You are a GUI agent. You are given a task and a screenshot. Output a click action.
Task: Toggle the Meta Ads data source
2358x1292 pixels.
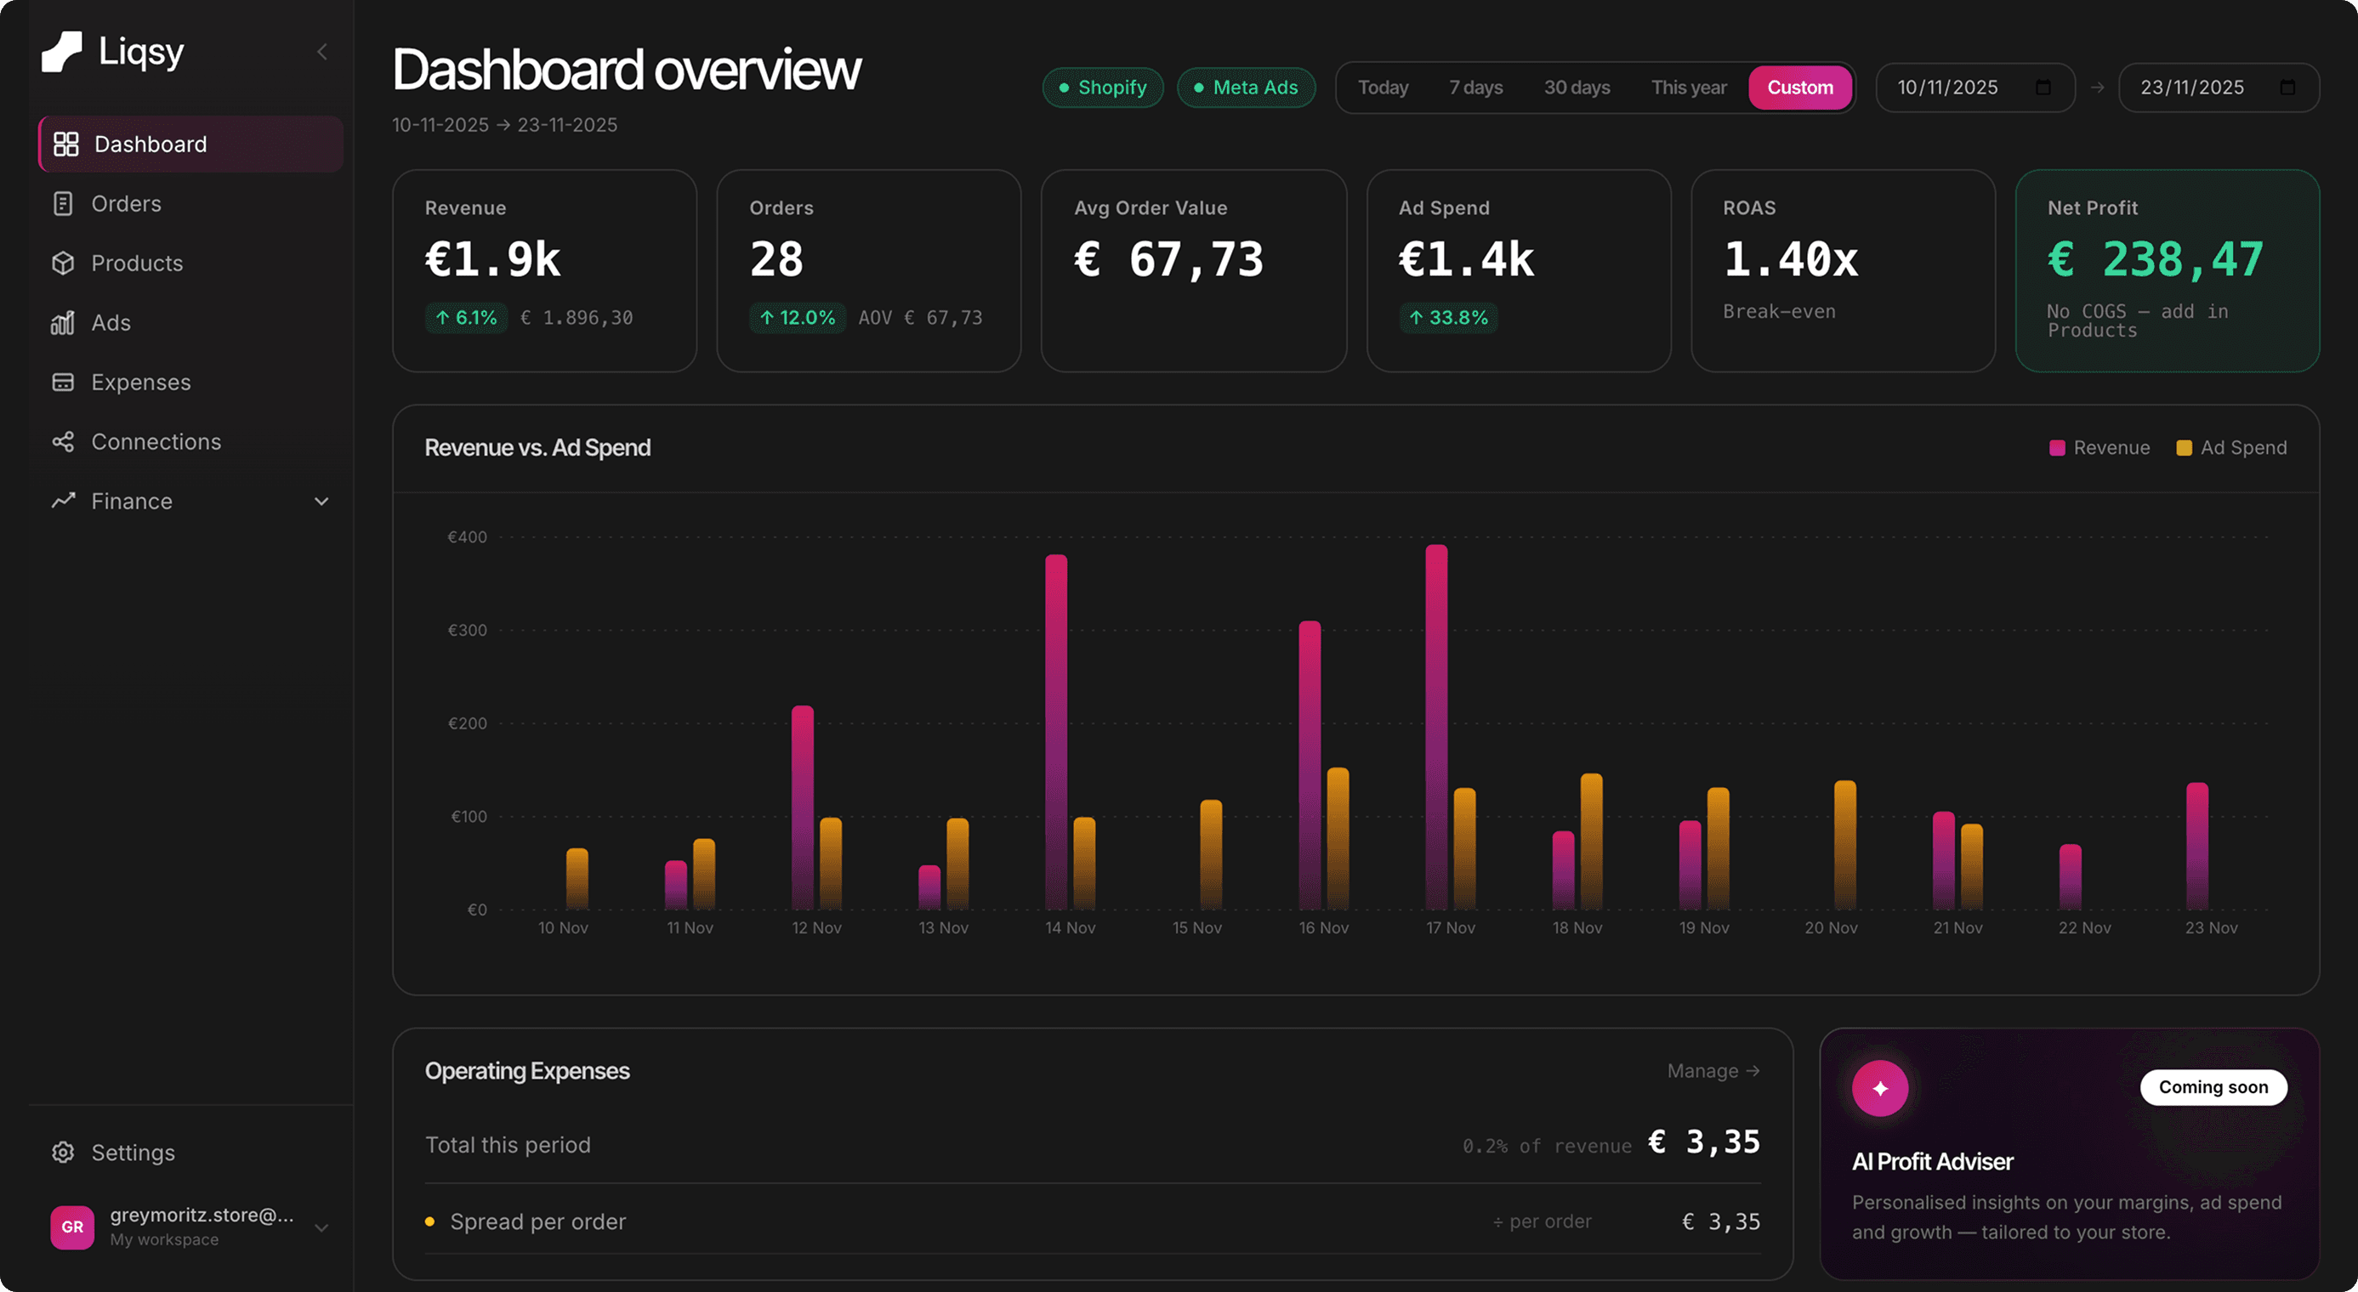pos(1247,87)
